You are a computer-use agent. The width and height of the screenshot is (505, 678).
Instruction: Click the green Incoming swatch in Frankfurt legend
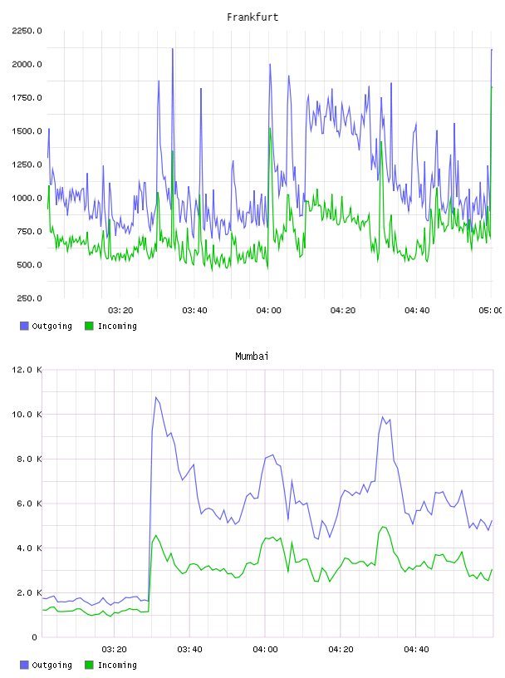tap(89, 326)
